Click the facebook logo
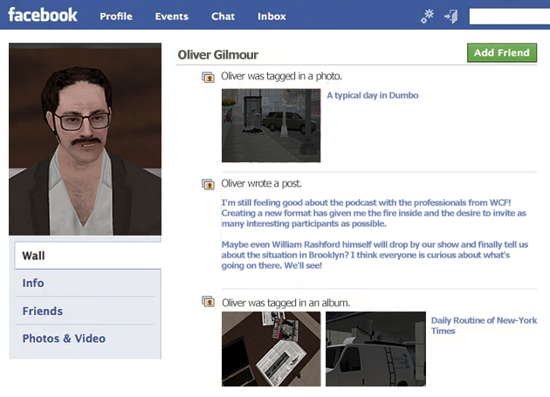Screen dimensions: 550x397 [x=43, y=15]
